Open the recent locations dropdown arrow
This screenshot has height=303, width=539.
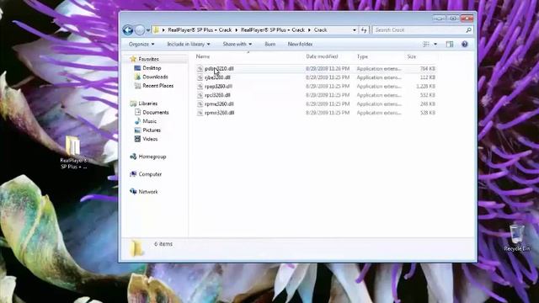tap(148, 30)
